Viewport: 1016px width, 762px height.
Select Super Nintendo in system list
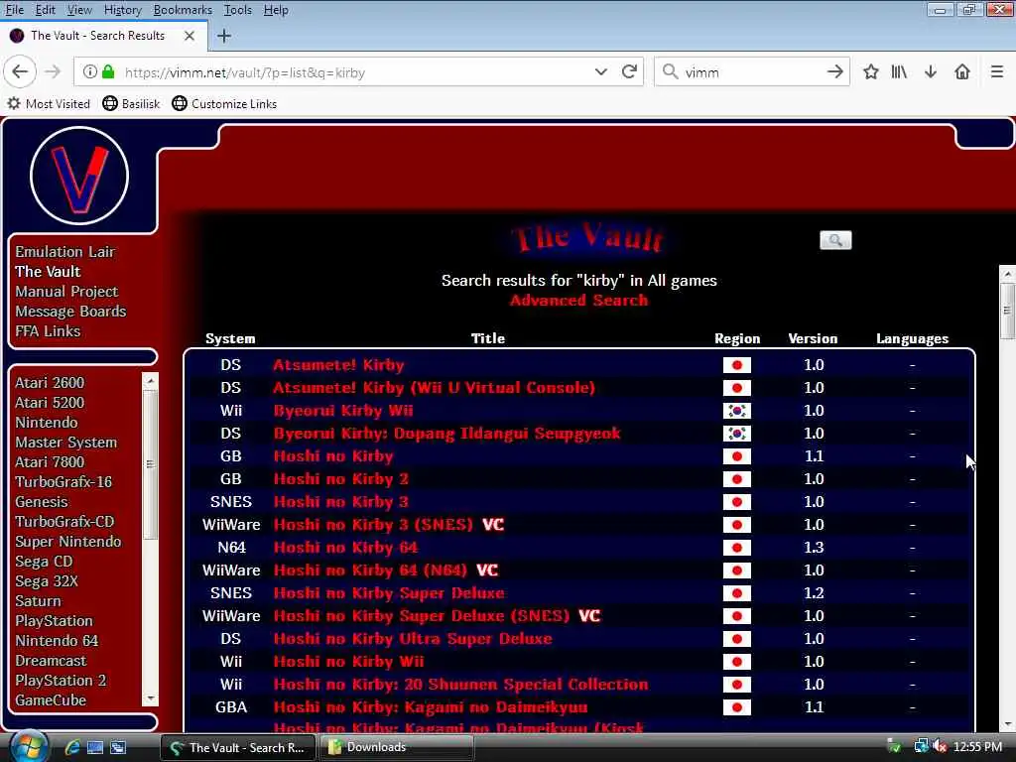click(x=68, y=541)
